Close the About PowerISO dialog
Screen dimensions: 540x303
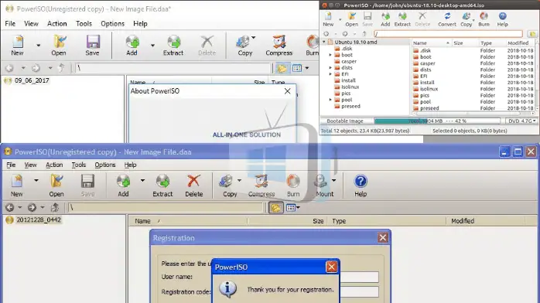pyautogui.click(x=288, y=91)
